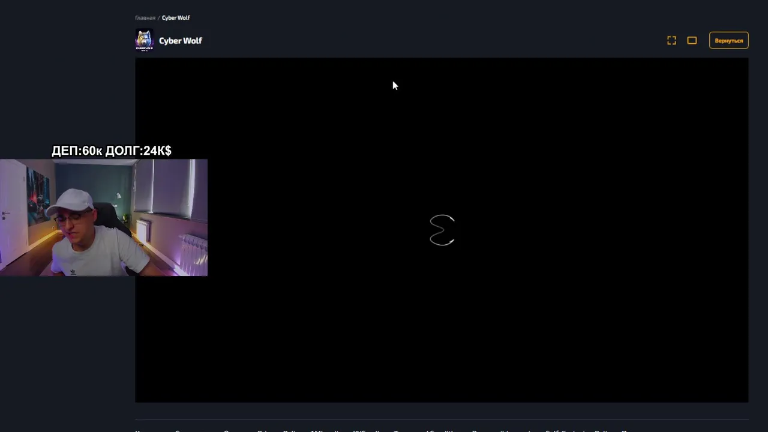Switch to the wide theater view icon
This screenshot has height=432, width=768.
pyautogui.click(x=692, y=41)
